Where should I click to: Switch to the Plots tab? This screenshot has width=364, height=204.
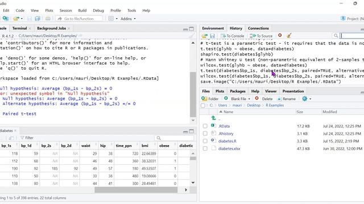coord(220,91)
